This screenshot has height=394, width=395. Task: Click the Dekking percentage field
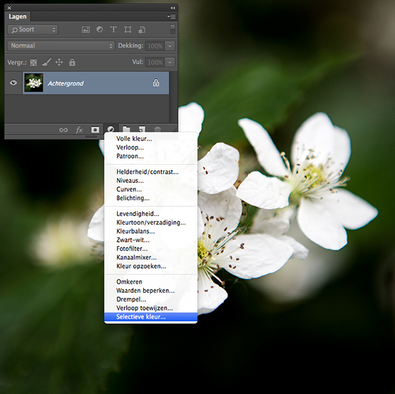coord(155,46)
